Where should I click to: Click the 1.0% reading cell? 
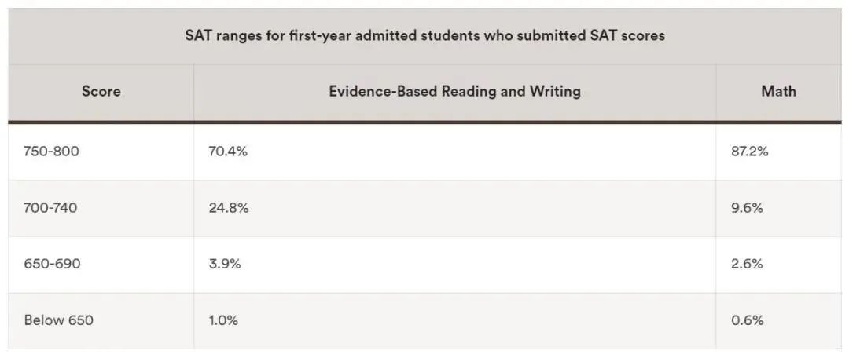(x=223, y=320)
